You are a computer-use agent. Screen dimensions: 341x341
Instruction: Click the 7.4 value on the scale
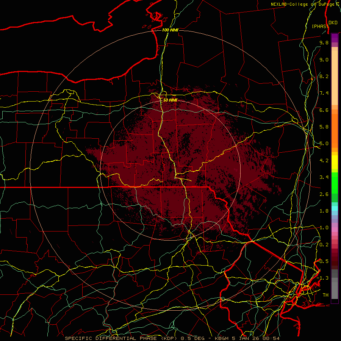(x=324, y=93)
